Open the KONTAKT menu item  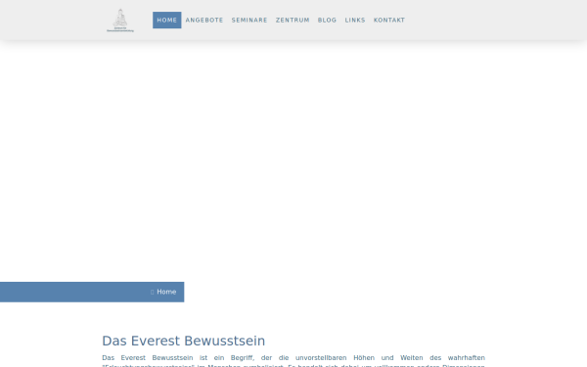tap(389, 21)
